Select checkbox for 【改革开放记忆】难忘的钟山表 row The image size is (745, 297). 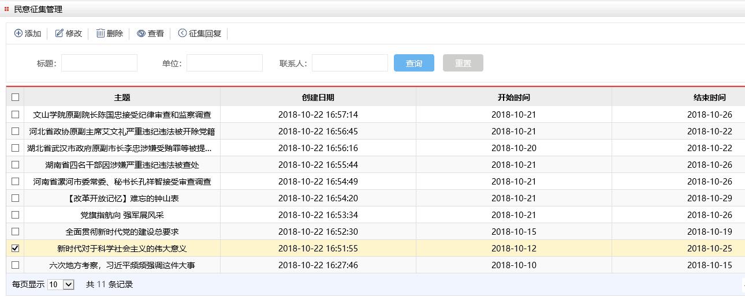[15, 198]
